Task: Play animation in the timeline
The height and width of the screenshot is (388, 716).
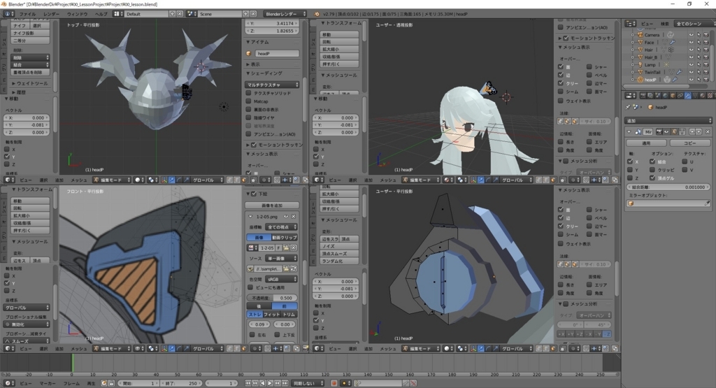Action: (x=270, y=383)
